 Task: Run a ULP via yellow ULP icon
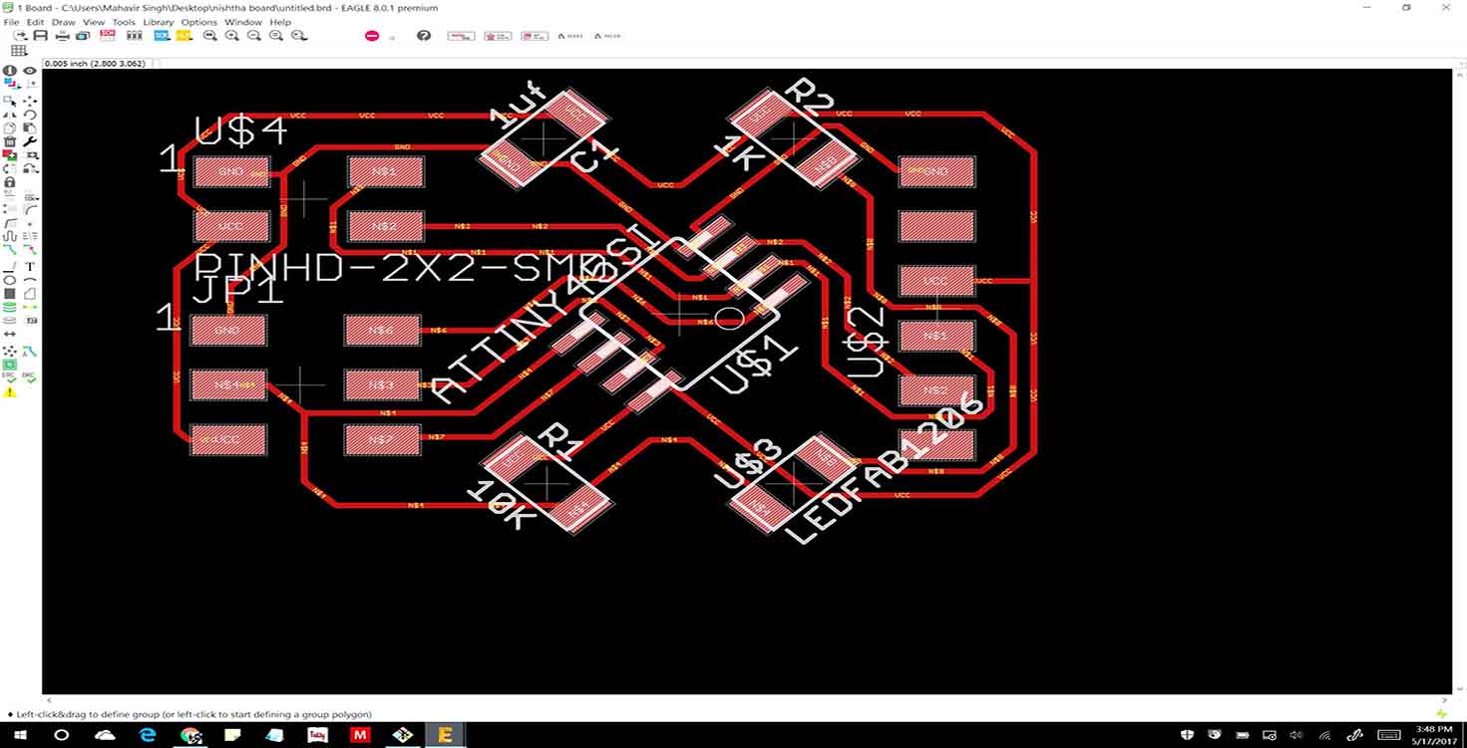pos(183,36)
